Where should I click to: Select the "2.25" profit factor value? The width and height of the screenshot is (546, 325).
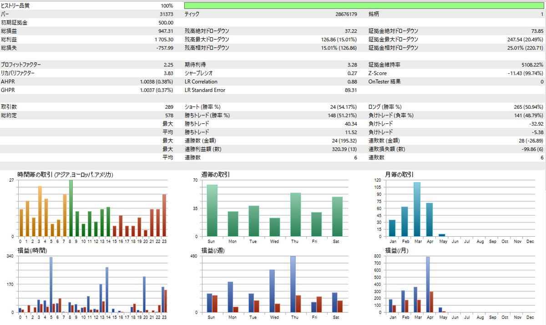coord(168,65)
